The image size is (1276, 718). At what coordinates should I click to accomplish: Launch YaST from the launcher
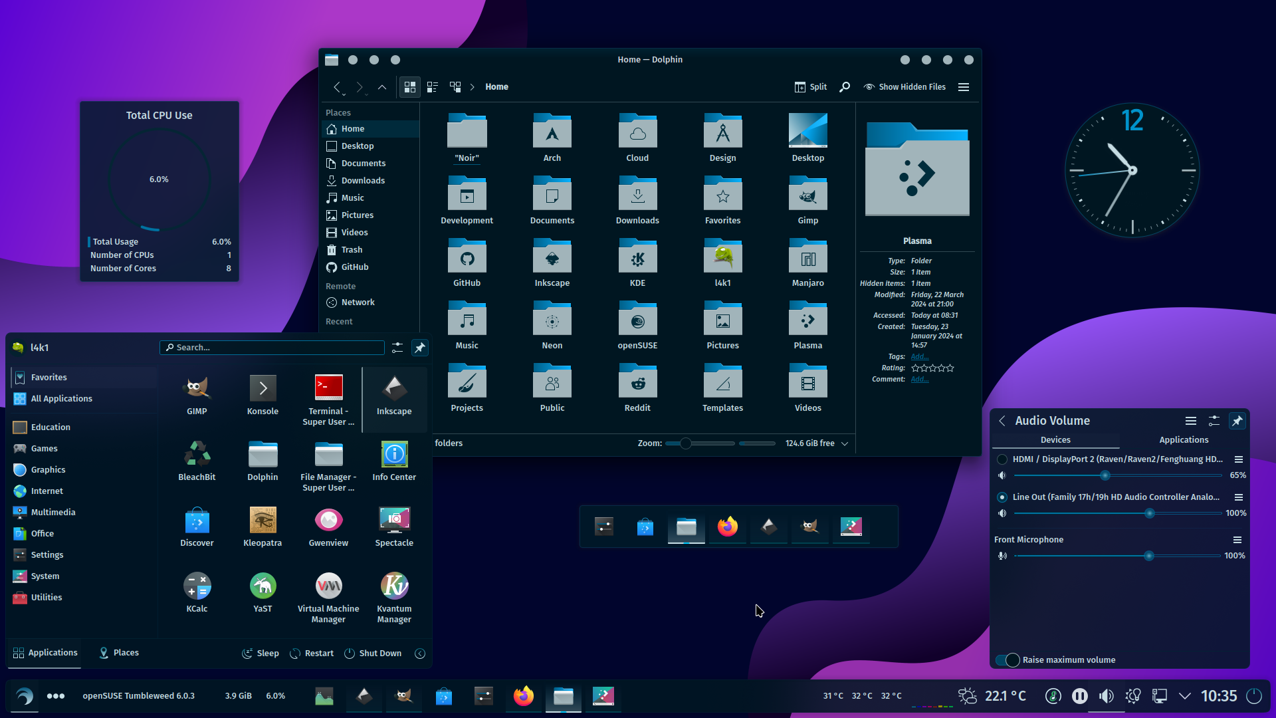pos(263,593)
